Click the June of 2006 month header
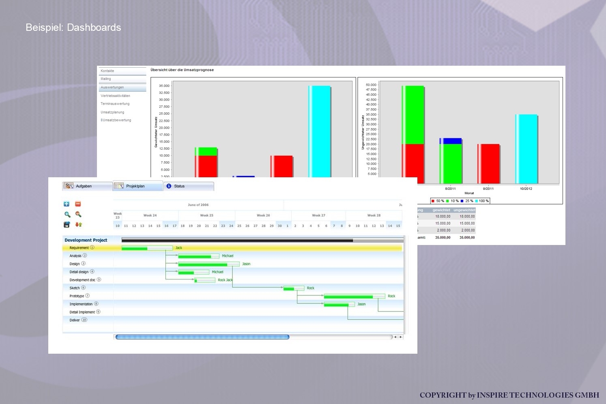Screen dimensions: 606x404 point(198,205)
